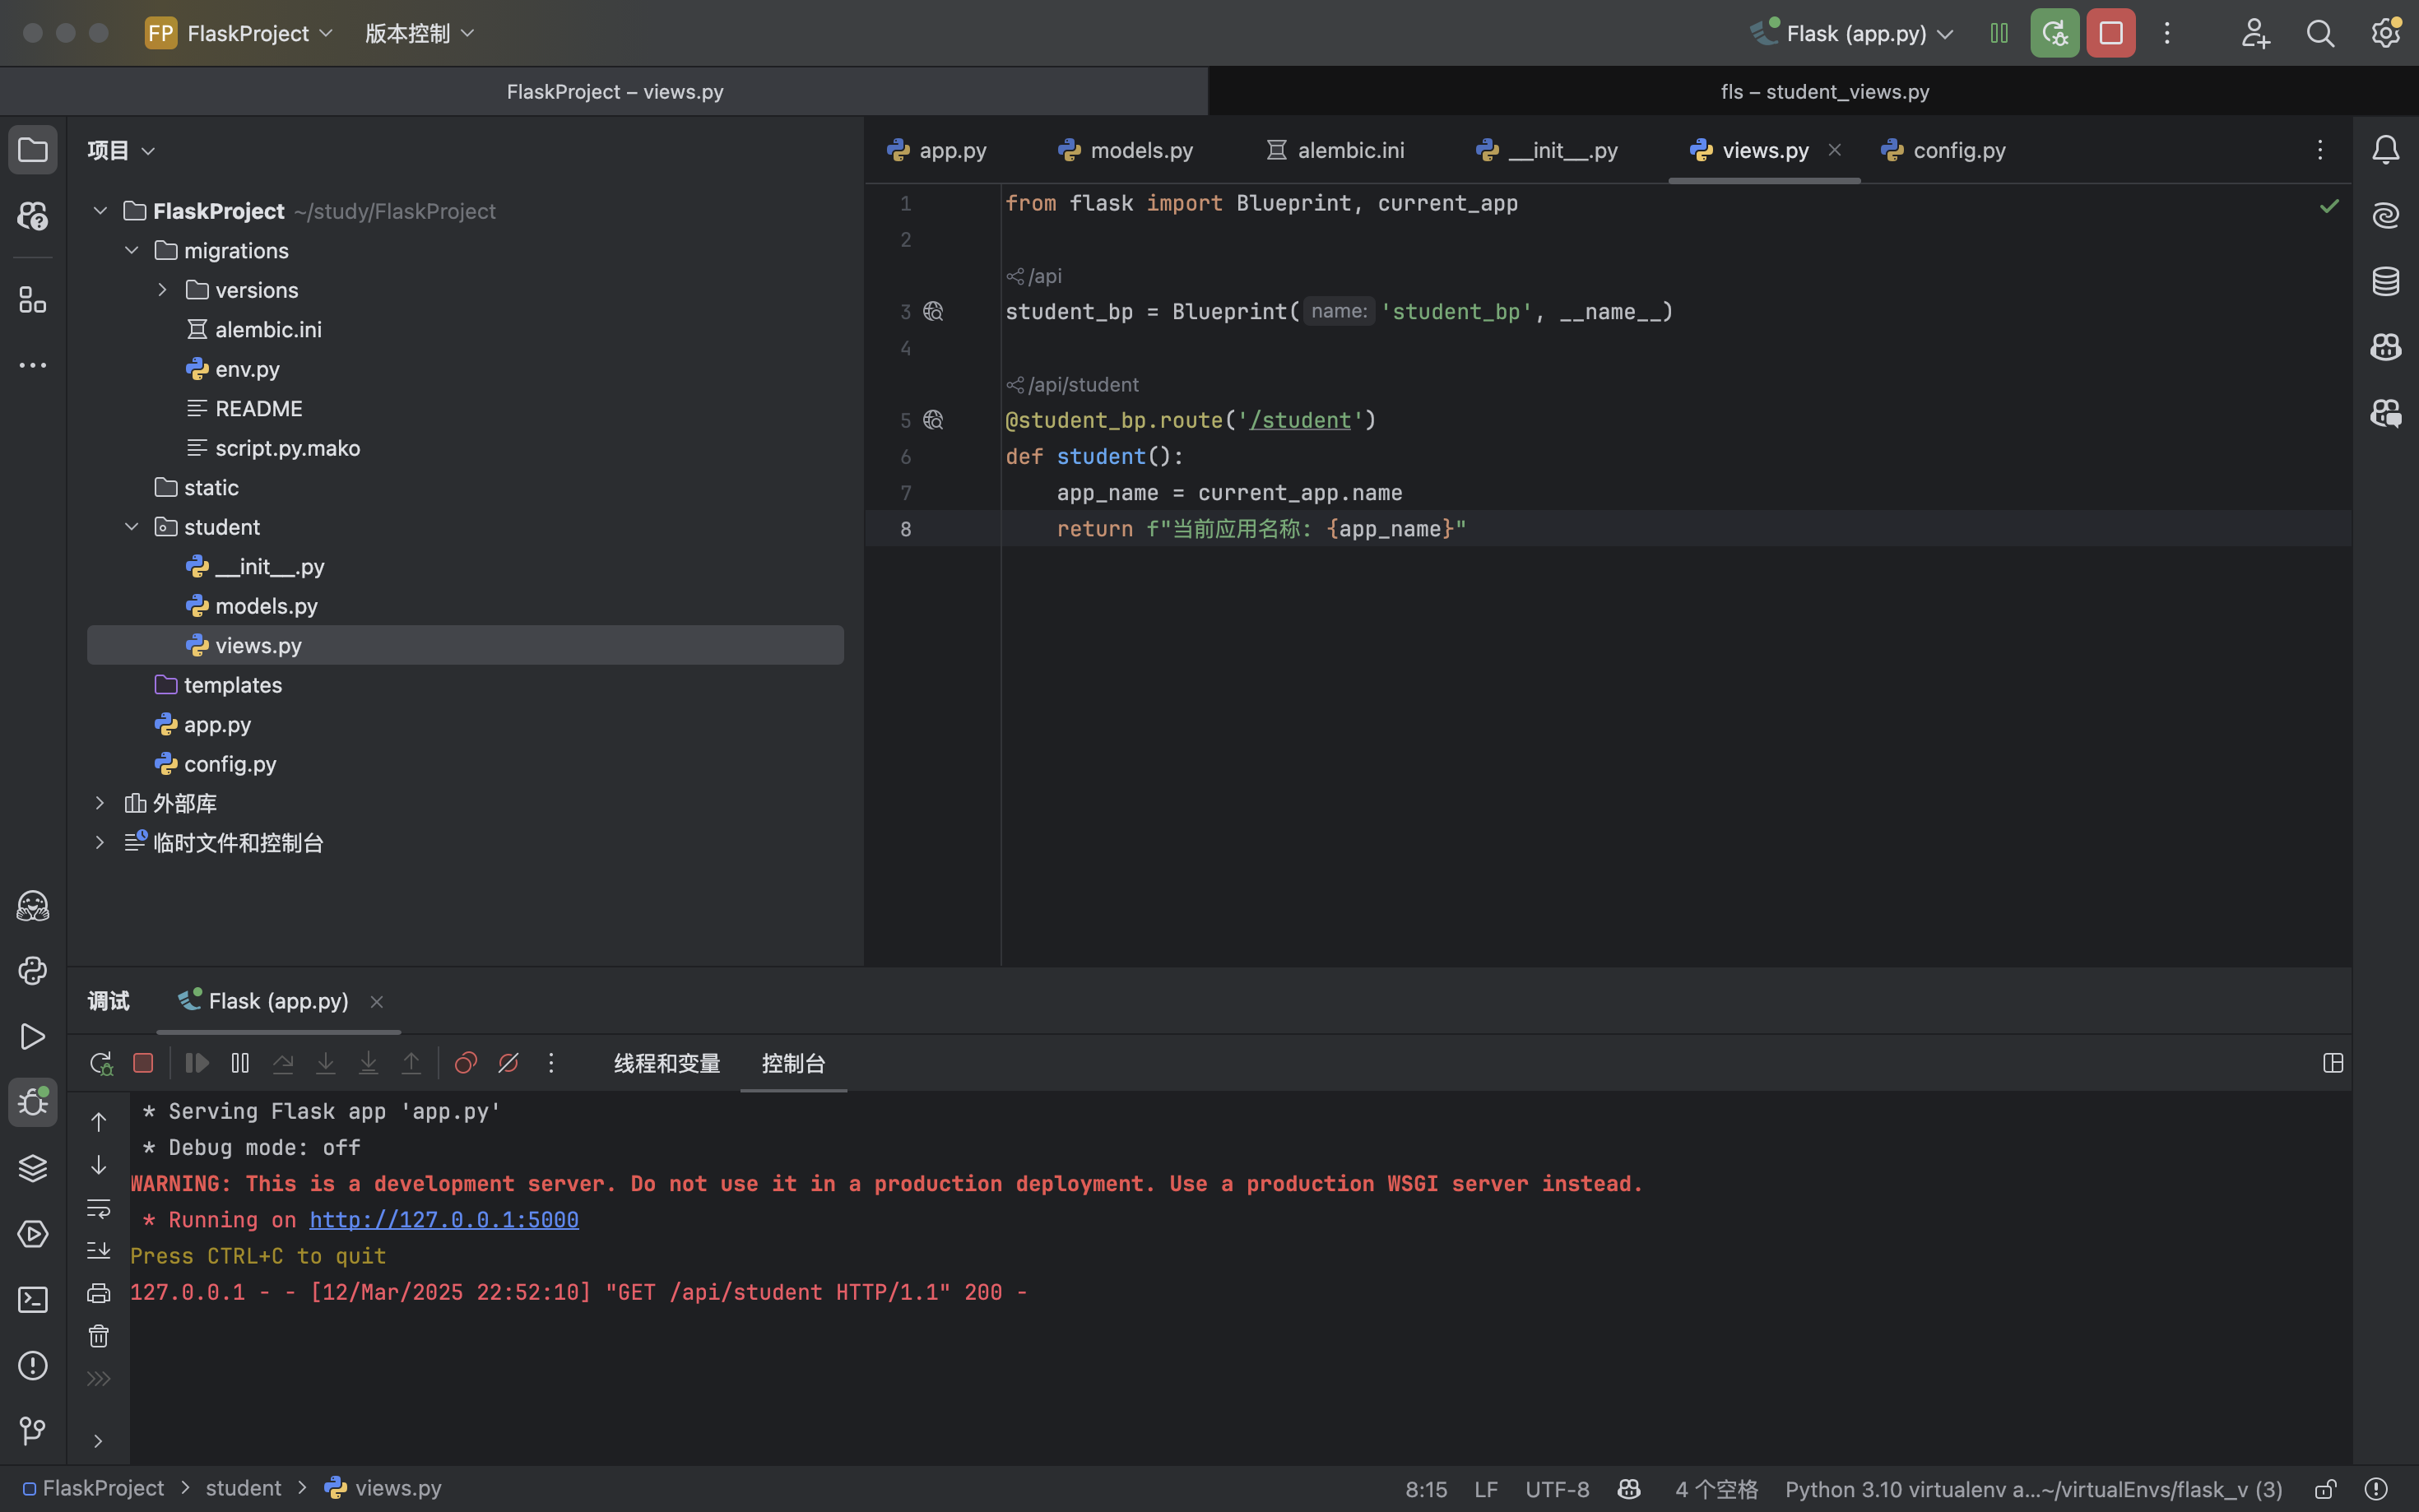Select the 线程和变量 tab
The height and width of the screenshot is (1512, 2419).
pos(667,1063)
